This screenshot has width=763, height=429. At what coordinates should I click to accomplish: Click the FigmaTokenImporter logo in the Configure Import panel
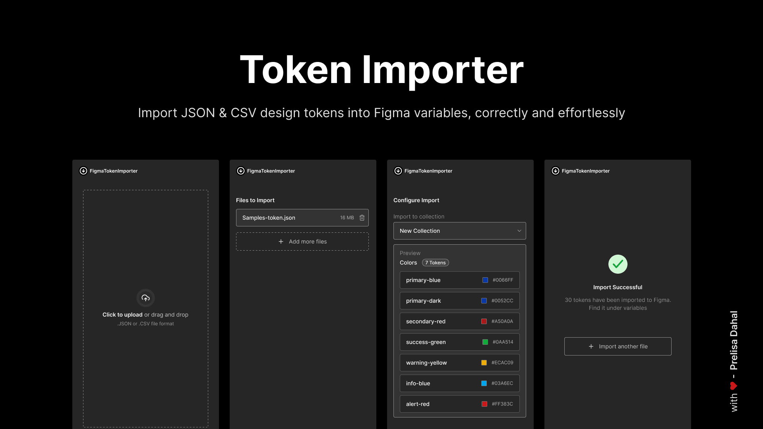tap(398, 171)
